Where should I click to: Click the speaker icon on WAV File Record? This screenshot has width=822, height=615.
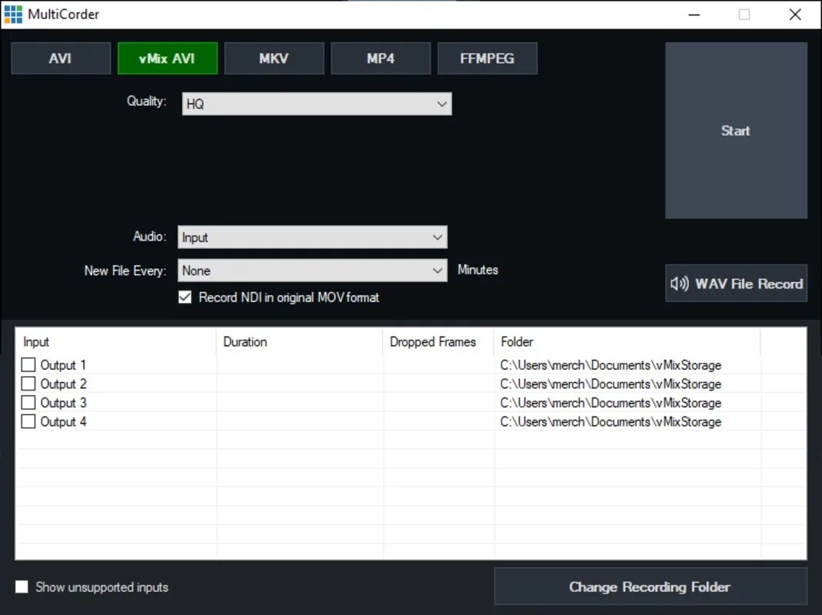coord(680,284)
